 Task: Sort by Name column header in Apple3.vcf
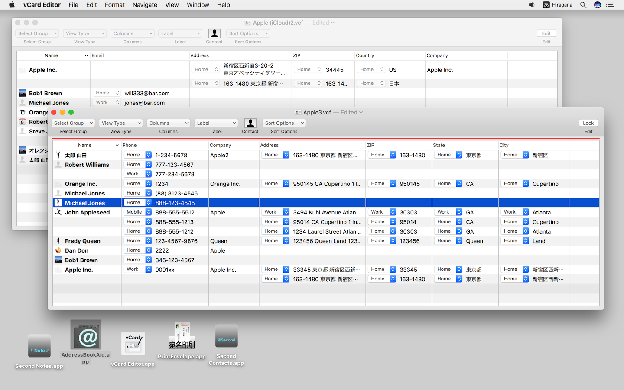coord(87,145)
